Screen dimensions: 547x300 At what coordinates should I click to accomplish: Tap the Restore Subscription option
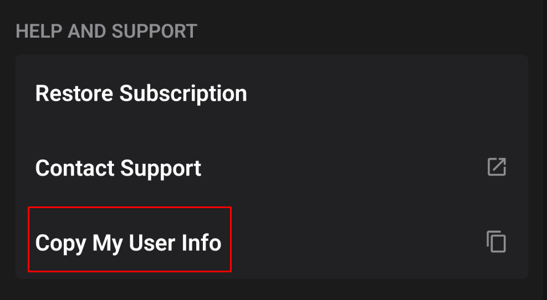(141, 94)
